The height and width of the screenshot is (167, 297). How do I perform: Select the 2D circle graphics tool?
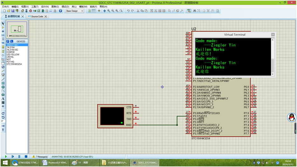[3, 87]
